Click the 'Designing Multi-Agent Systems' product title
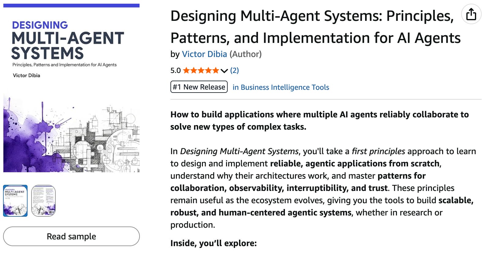489x255 pixels. 315,27
